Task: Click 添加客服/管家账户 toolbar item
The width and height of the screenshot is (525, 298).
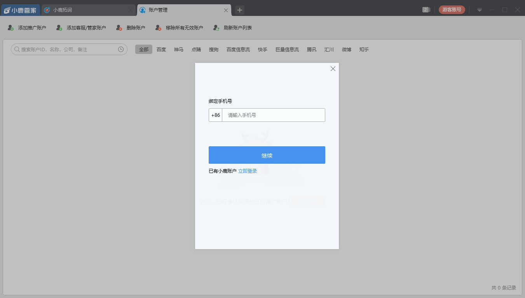Action: tap(81, 28)
